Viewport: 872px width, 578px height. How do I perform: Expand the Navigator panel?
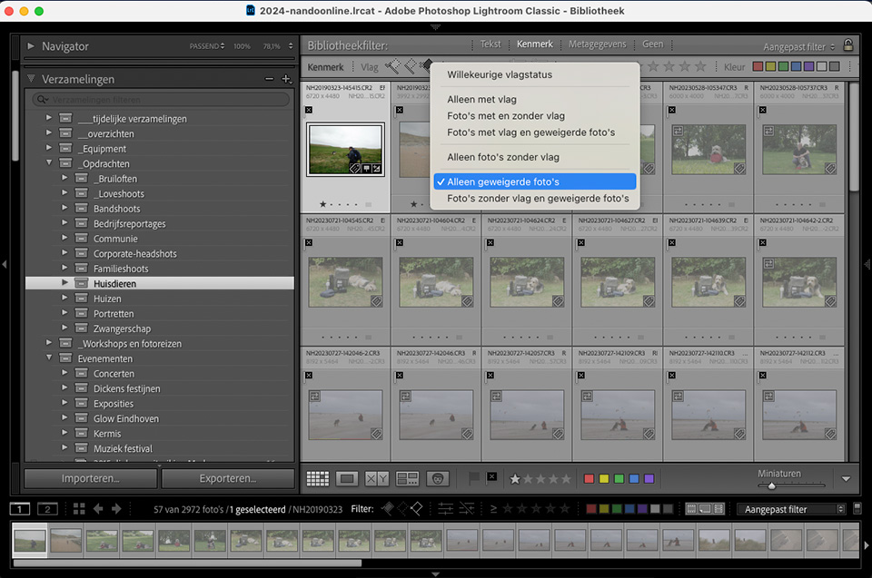click(x=31, y=46)
